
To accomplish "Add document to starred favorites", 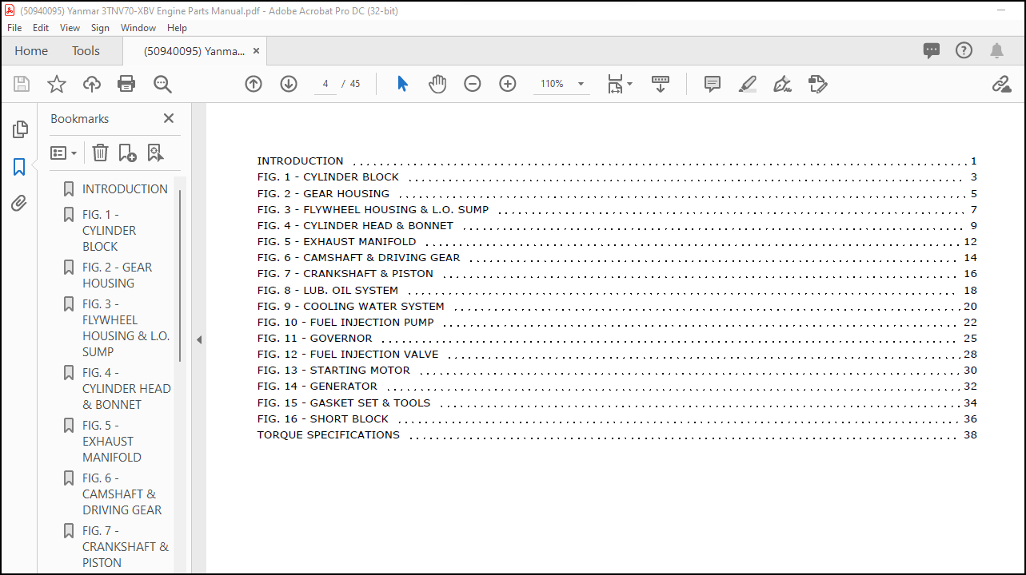I will point(57,84).
